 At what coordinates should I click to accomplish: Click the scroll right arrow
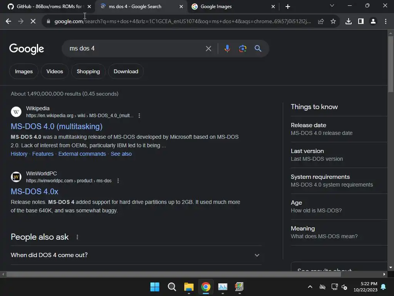pyautogui.click(x=384, y=274)
